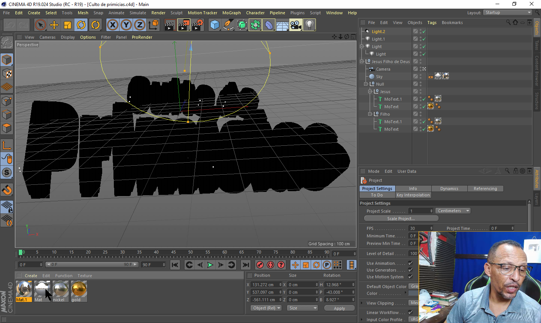Switch to the Referencing tab

pos(485,189)
